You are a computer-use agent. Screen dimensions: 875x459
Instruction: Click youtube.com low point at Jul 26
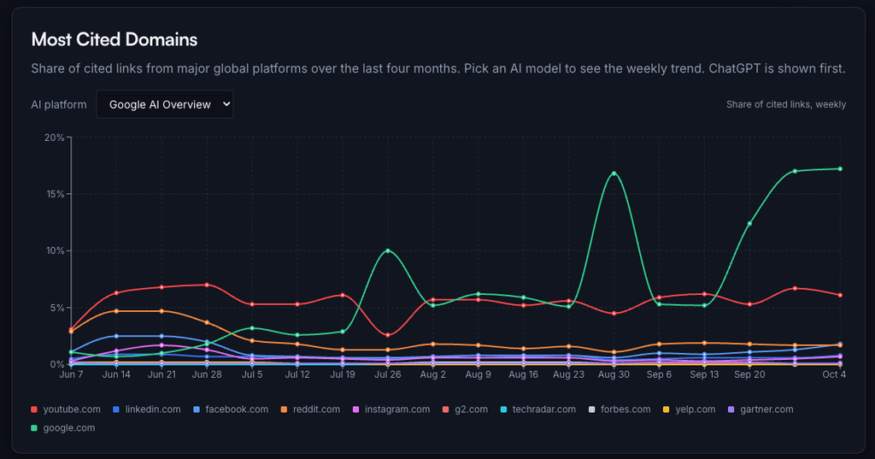click(388, 335)
